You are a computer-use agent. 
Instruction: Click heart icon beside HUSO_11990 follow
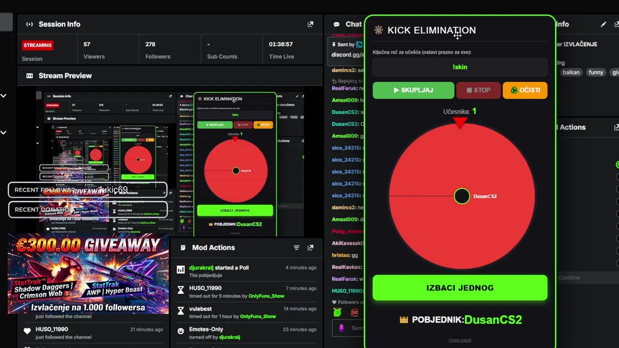click(x=28, y=331)
